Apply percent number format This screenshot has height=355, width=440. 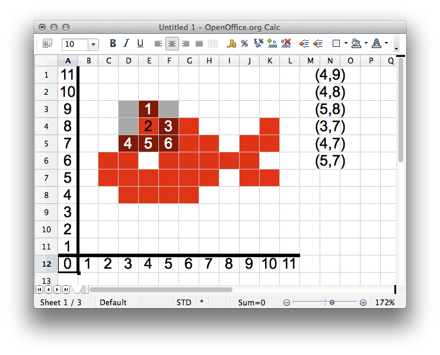244,43
